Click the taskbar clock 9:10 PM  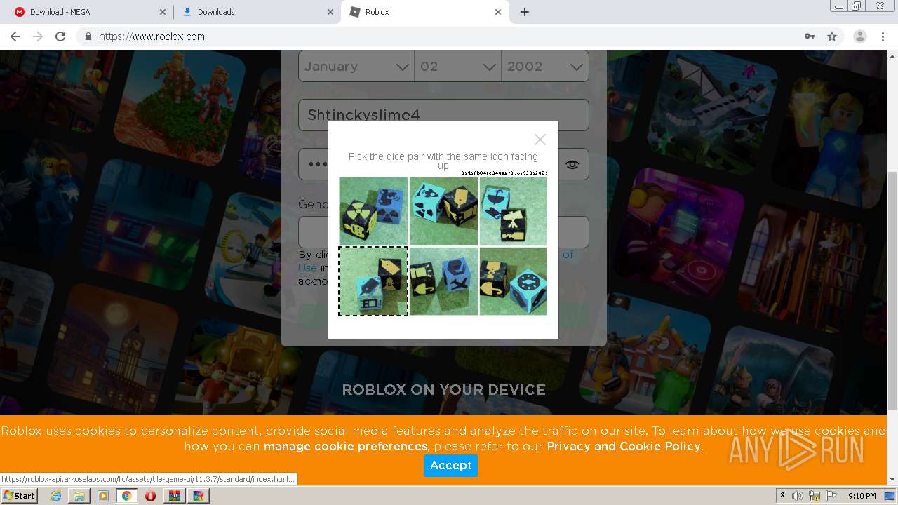click(862, 496)
